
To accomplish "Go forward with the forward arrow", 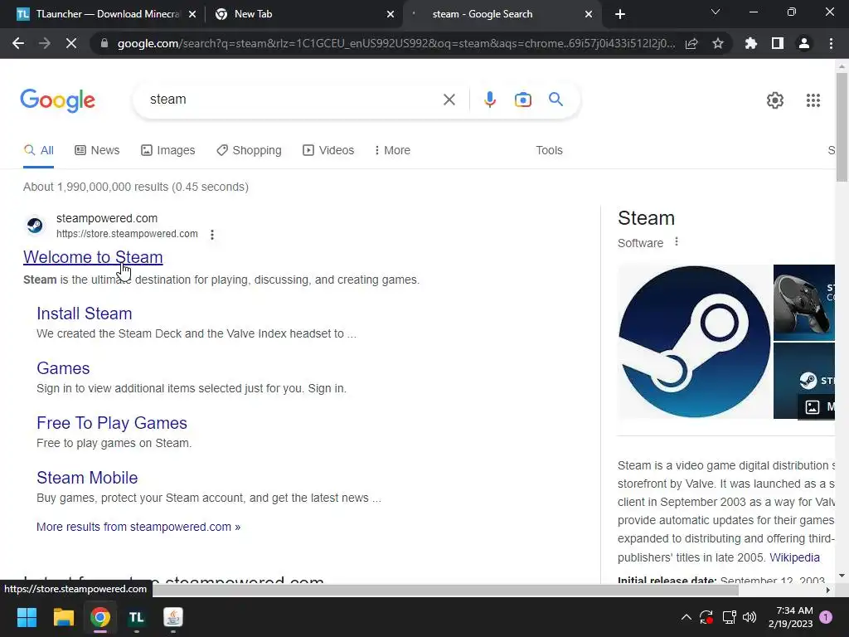I will pyautogui.click(x=45, y=43).
